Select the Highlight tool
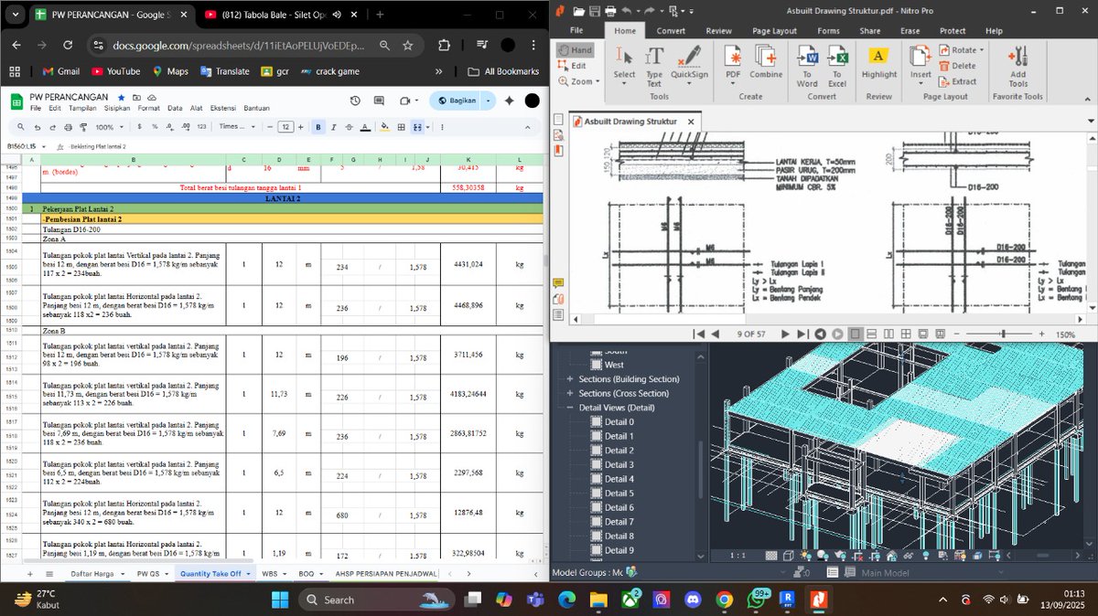Screen dimensions: 1098x616 click(878, 62)
